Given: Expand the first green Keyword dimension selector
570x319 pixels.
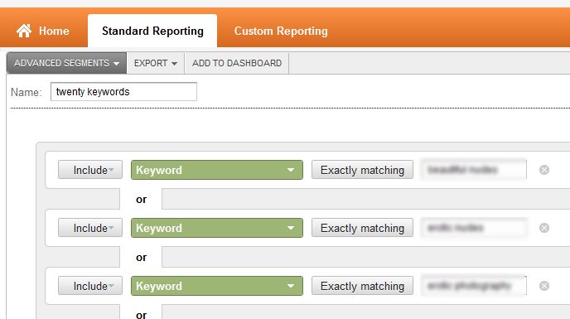Looking at the screenshot, I should point(217,170).
